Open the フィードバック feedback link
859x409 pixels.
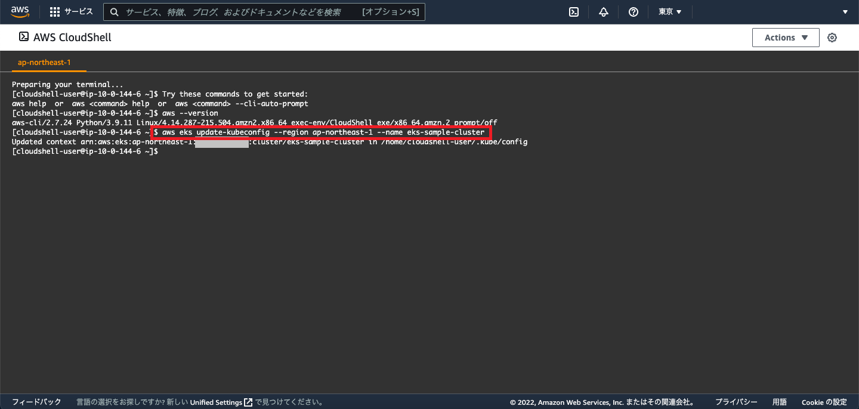pyautogui.click(x=36, y=402)
